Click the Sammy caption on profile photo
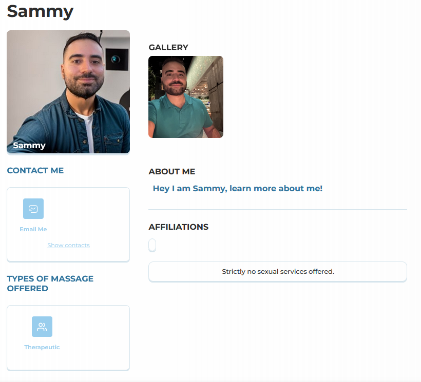The width and height of the screenshot is (421, 382). [29, 146]
